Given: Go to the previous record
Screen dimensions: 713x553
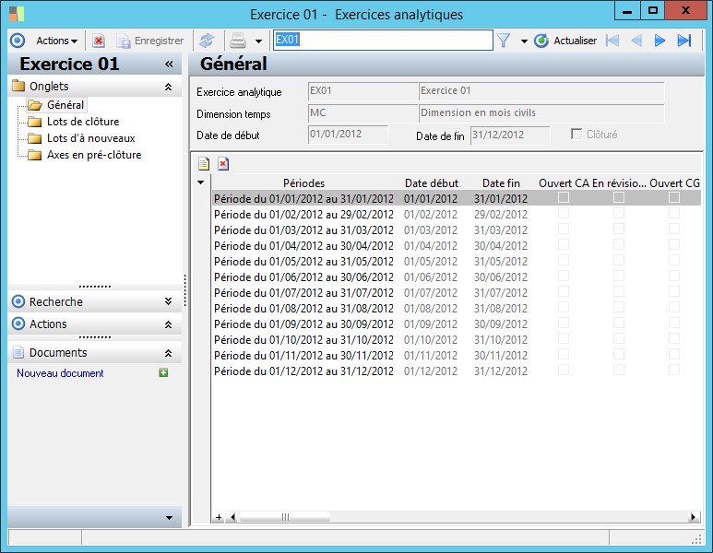Looking at the screenshot, I should tap(636, 41).
